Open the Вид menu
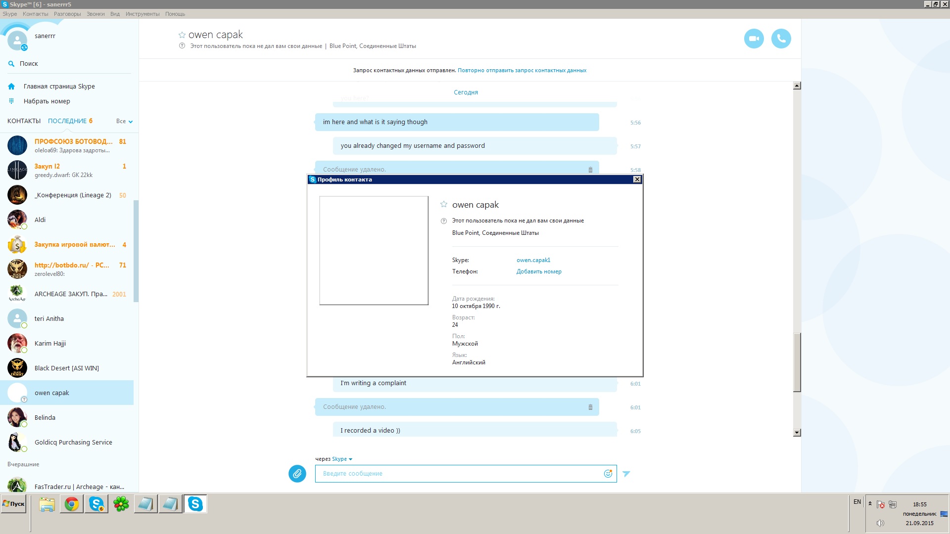This screenshot has width=950, height=534. (115, 14)
